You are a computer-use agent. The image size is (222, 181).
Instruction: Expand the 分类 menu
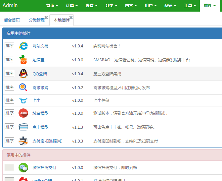[x=111, y=6]
